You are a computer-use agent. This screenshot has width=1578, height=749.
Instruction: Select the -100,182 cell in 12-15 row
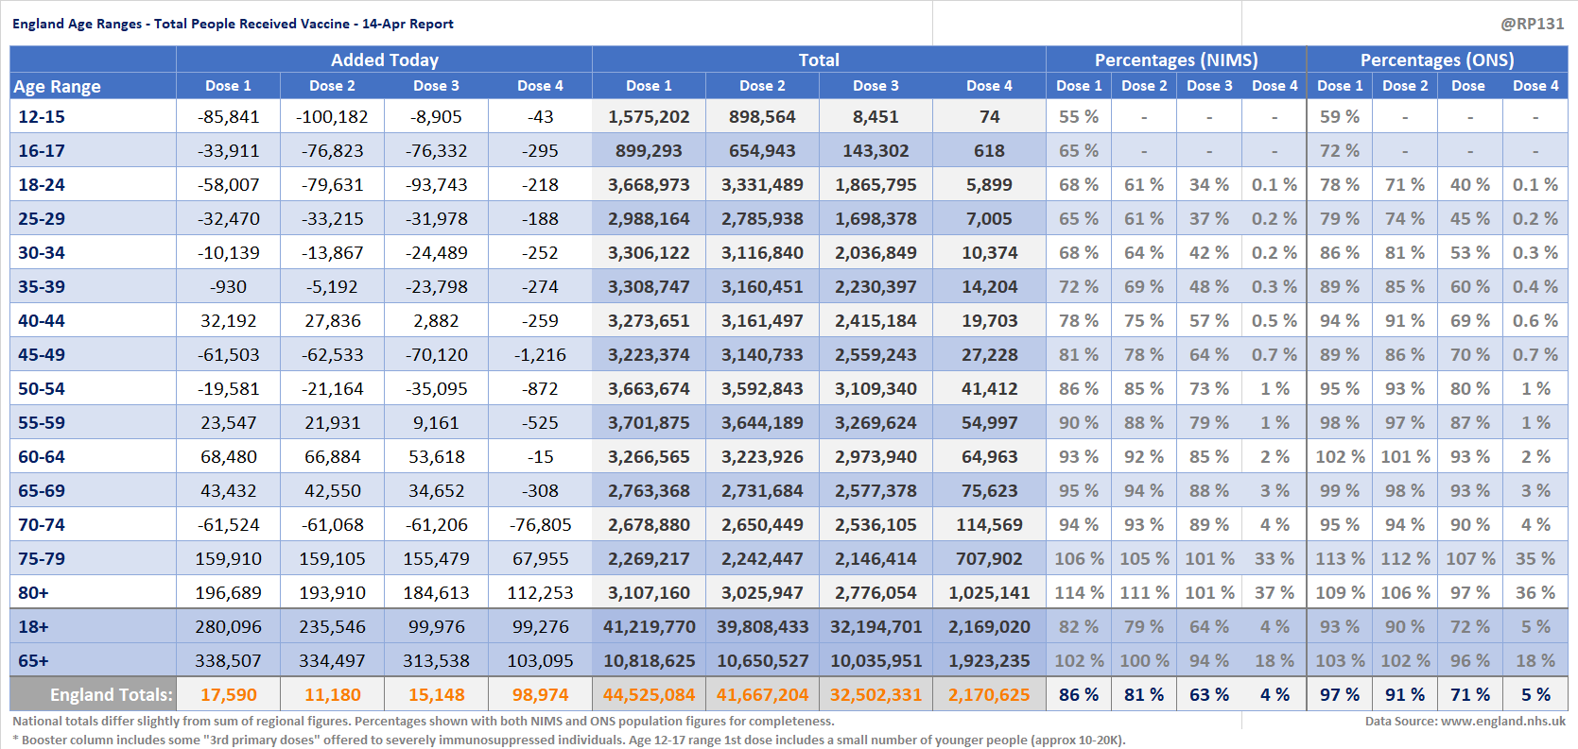[332, 116]
